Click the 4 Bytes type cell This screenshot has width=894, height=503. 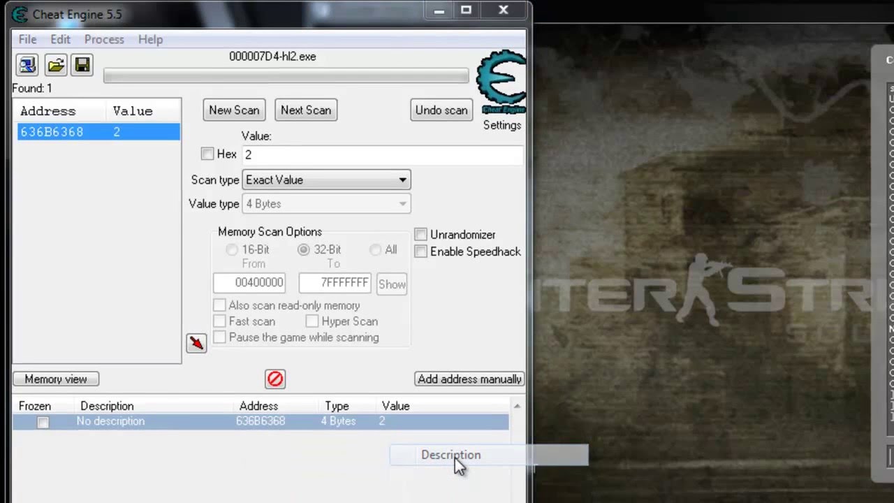(x=338, y=421)
